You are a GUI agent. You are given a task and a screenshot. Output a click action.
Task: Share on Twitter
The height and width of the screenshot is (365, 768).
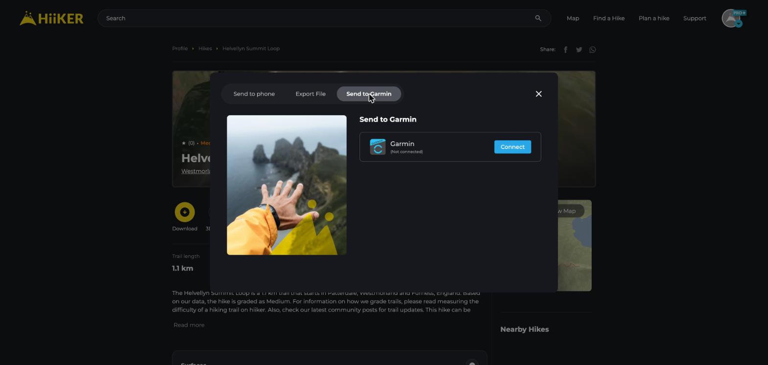click(579, 49)
